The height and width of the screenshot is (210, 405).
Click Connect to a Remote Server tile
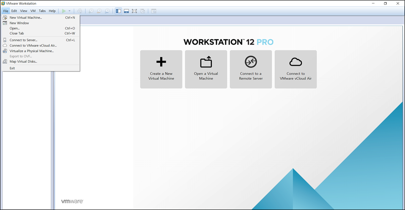click(251, 69)
